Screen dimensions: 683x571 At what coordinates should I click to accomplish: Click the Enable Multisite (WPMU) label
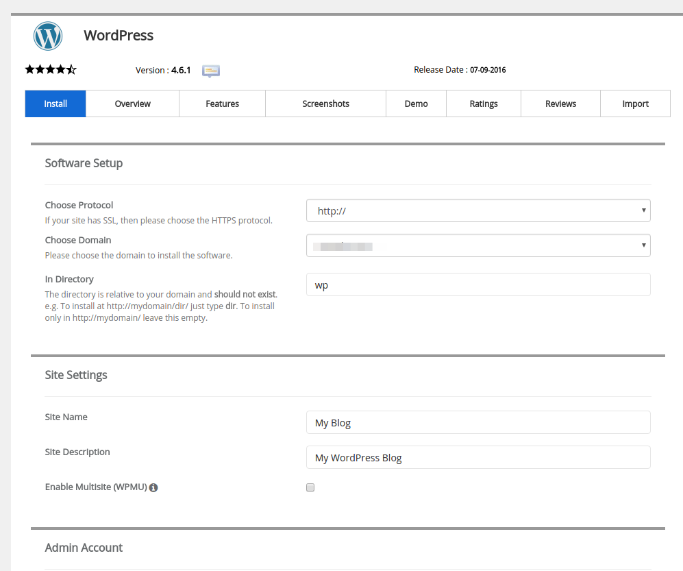coord(96,487)
